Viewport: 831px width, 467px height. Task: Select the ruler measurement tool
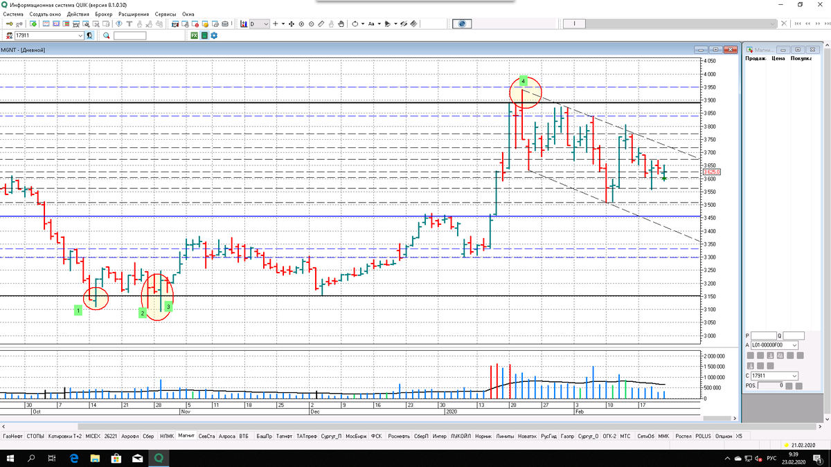point(321,24)
